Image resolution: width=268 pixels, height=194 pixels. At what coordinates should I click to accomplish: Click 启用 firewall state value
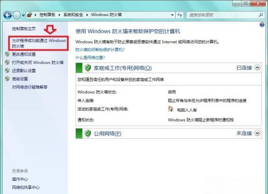point(172,92)
